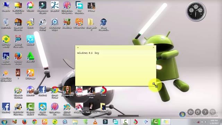Open Filmora from the taskbar
222x125 pixels.
pyautogui.click(x=105, y=122)
